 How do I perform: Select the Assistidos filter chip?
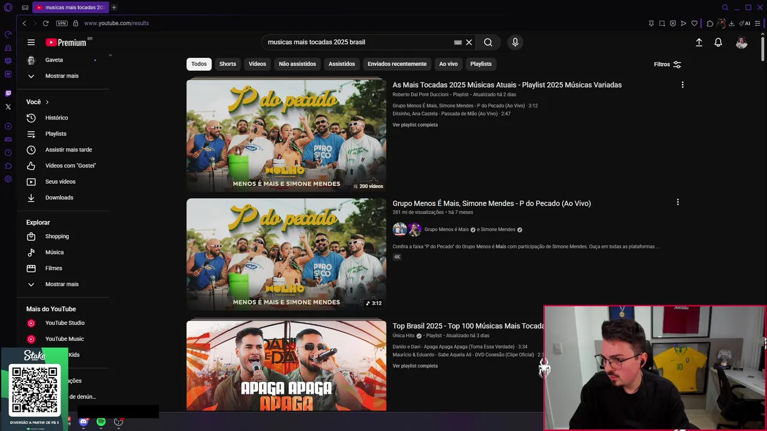[x=342, y=64]
